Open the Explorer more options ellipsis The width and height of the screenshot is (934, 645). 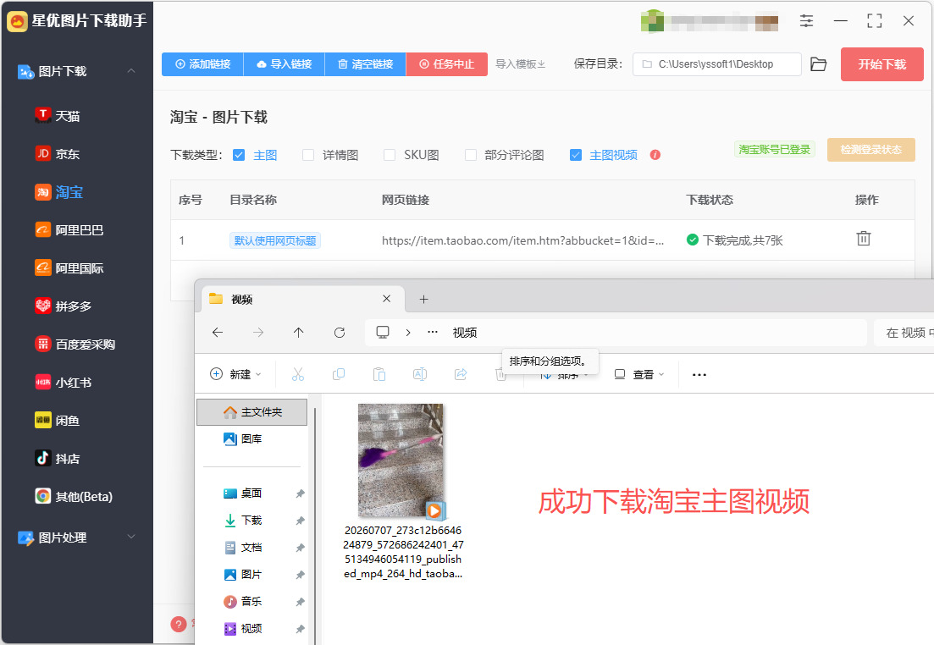tap(699, 375)
